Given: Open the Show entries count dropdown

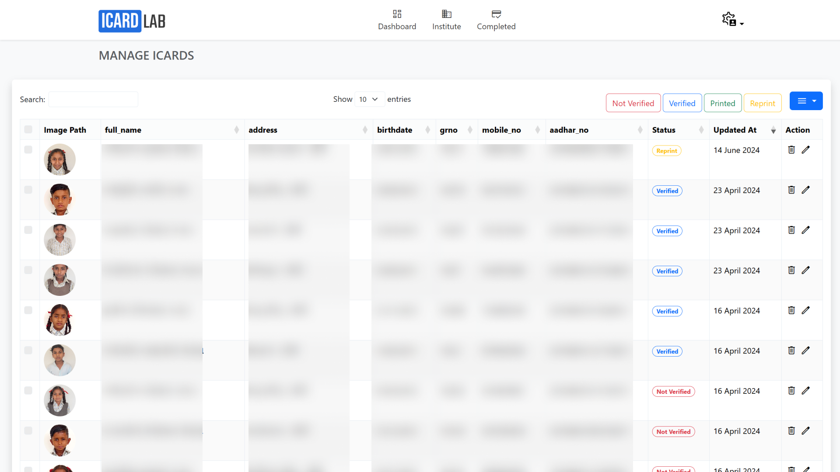Looking at the screenshot, I should coord(369,99).
